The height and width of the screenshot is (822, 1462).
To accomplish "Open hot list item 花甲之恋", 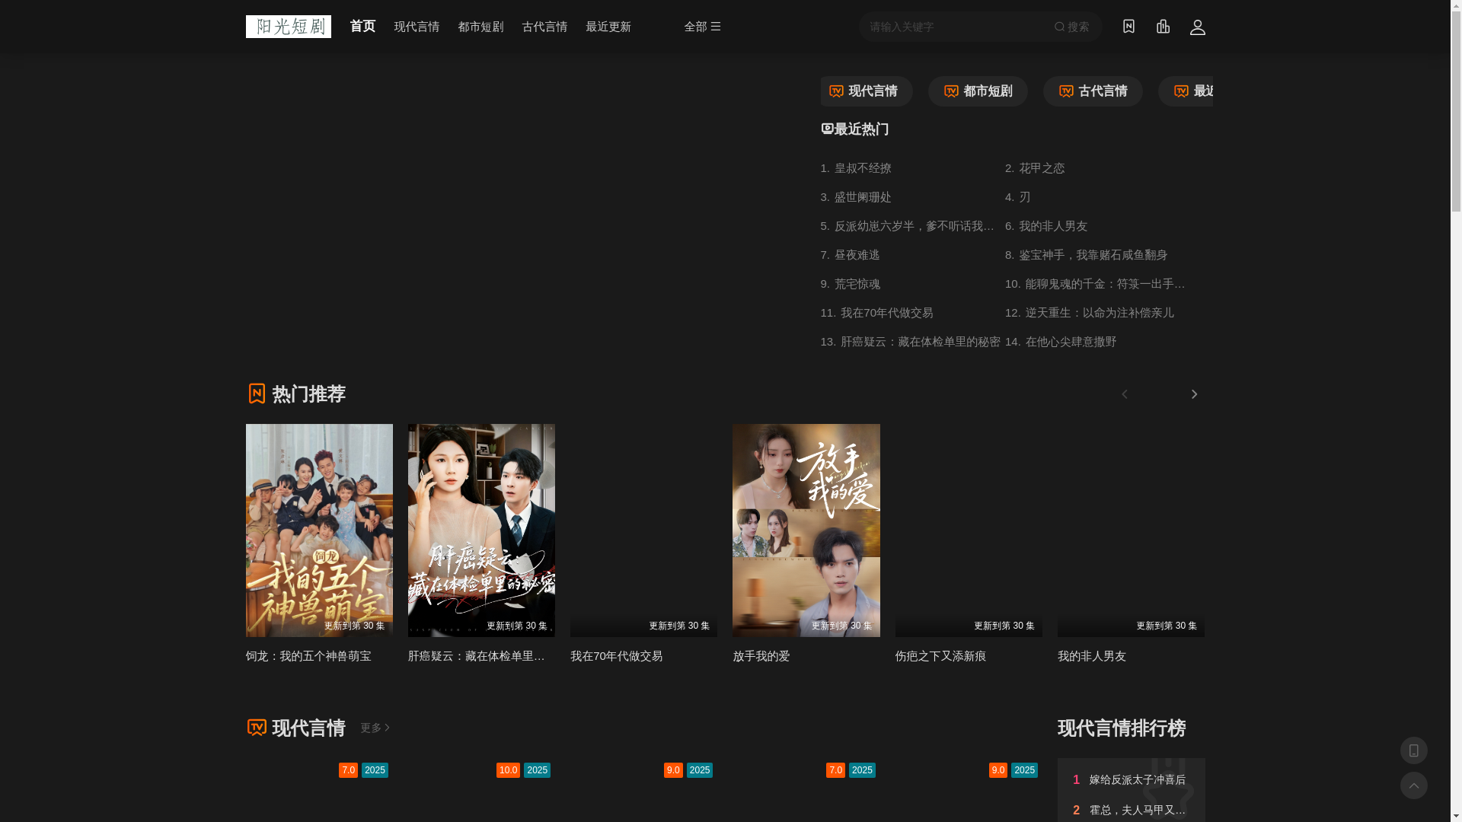I will 1035,168.
